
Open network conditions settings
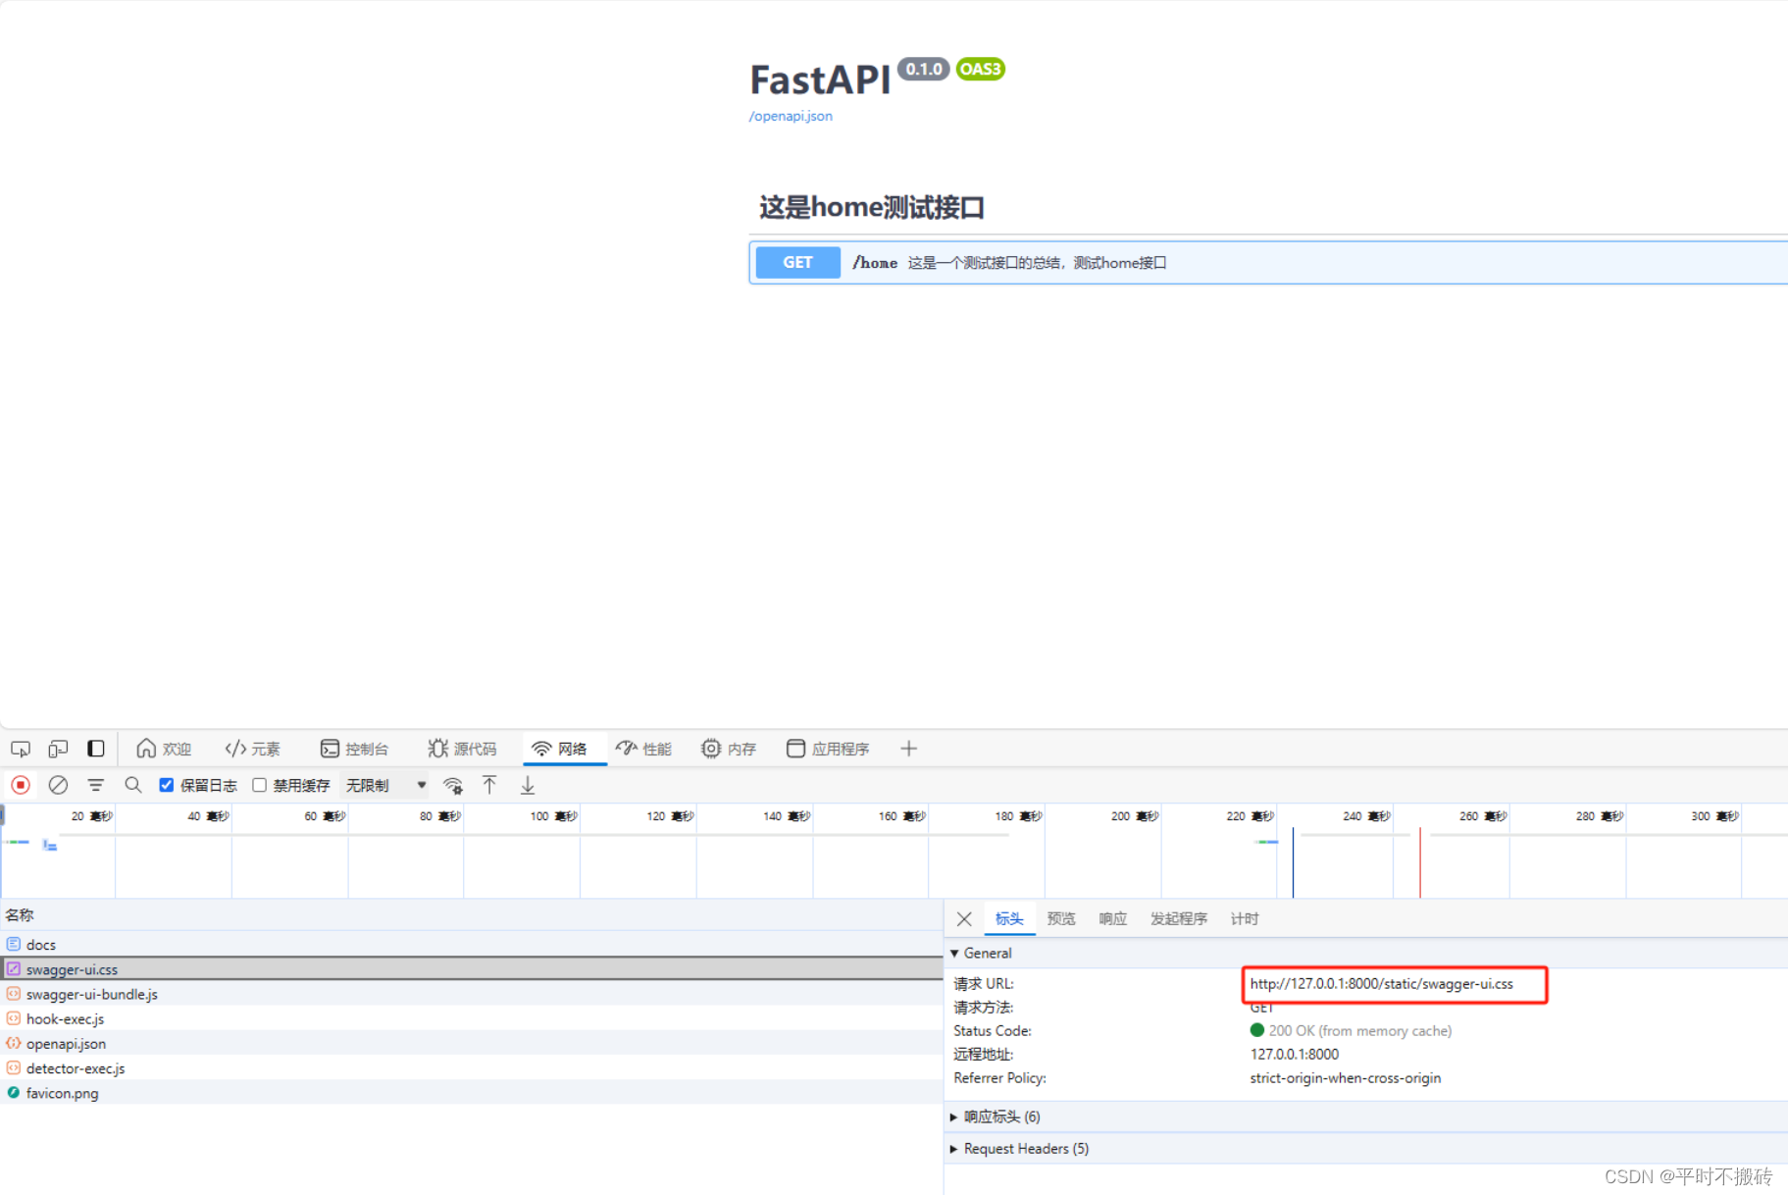coord(452,785)
